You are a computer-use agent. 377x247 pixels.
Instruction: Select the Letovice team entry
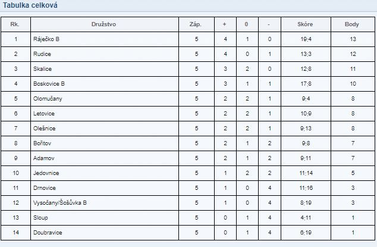tap(44, 114)
